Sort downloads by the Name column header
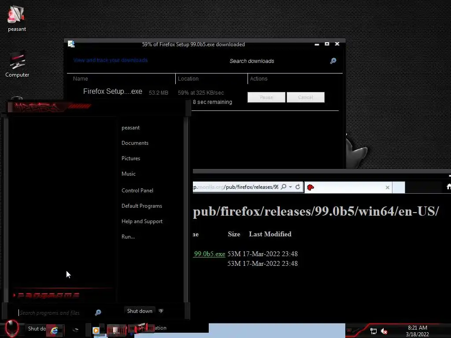This screenshot has width=451, height=338. pos(81,78)
